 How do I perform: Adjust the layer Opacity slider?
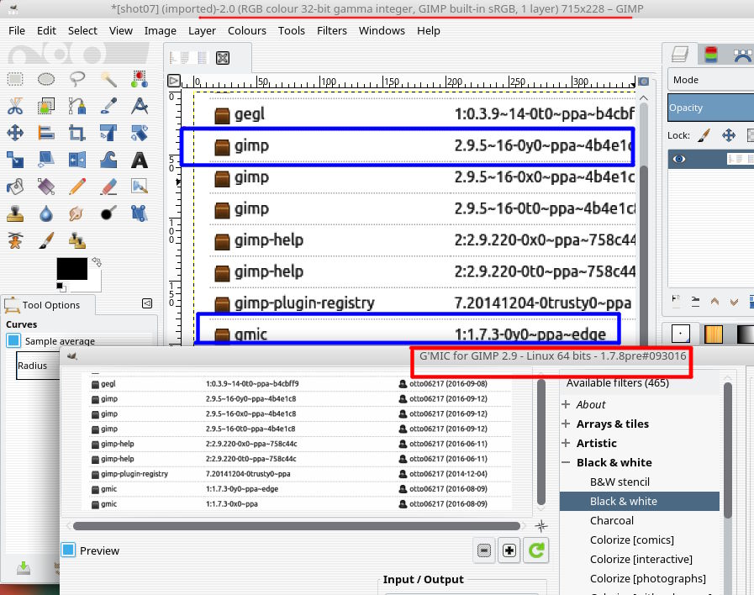[x=711, y=108]
